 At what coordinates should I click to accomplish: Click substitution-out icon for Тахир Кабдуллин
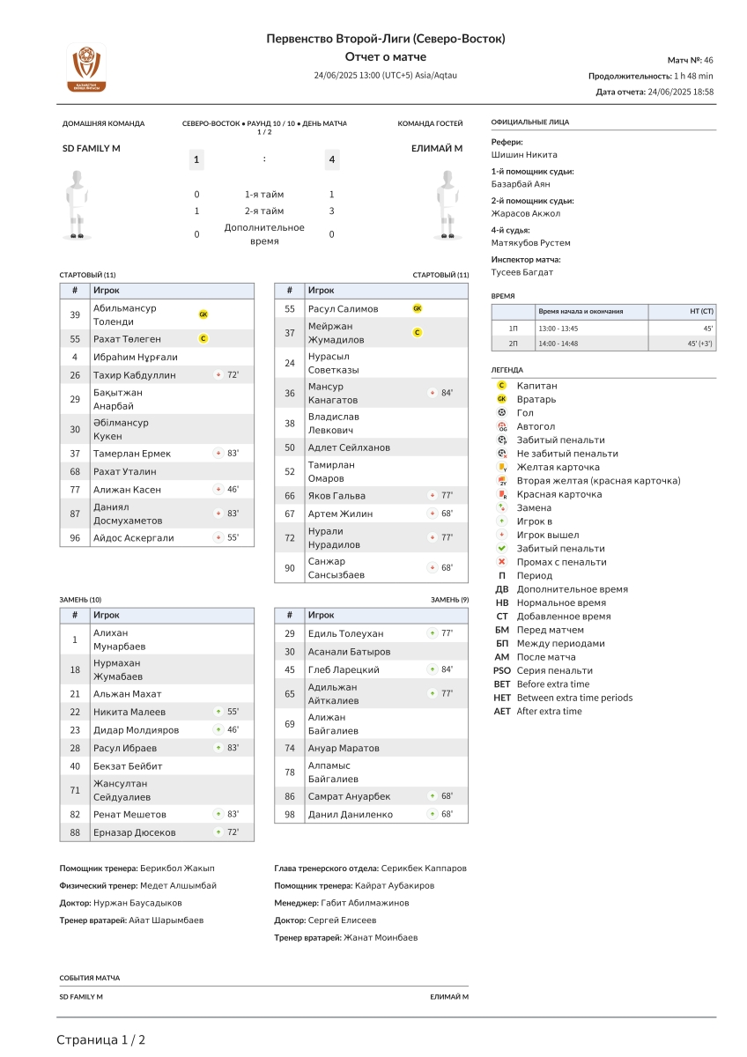(218, 375)
